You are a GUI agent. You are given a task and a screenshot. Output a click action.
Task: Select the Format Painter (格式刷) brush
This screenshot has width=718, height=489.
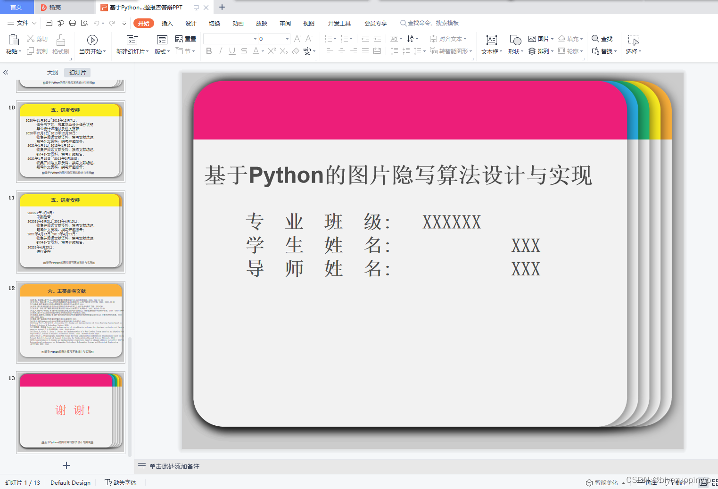61,45
